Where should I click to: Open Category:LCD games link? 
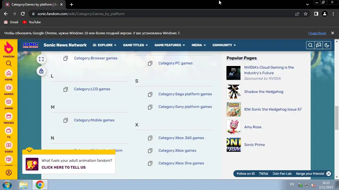click(92, 89)
